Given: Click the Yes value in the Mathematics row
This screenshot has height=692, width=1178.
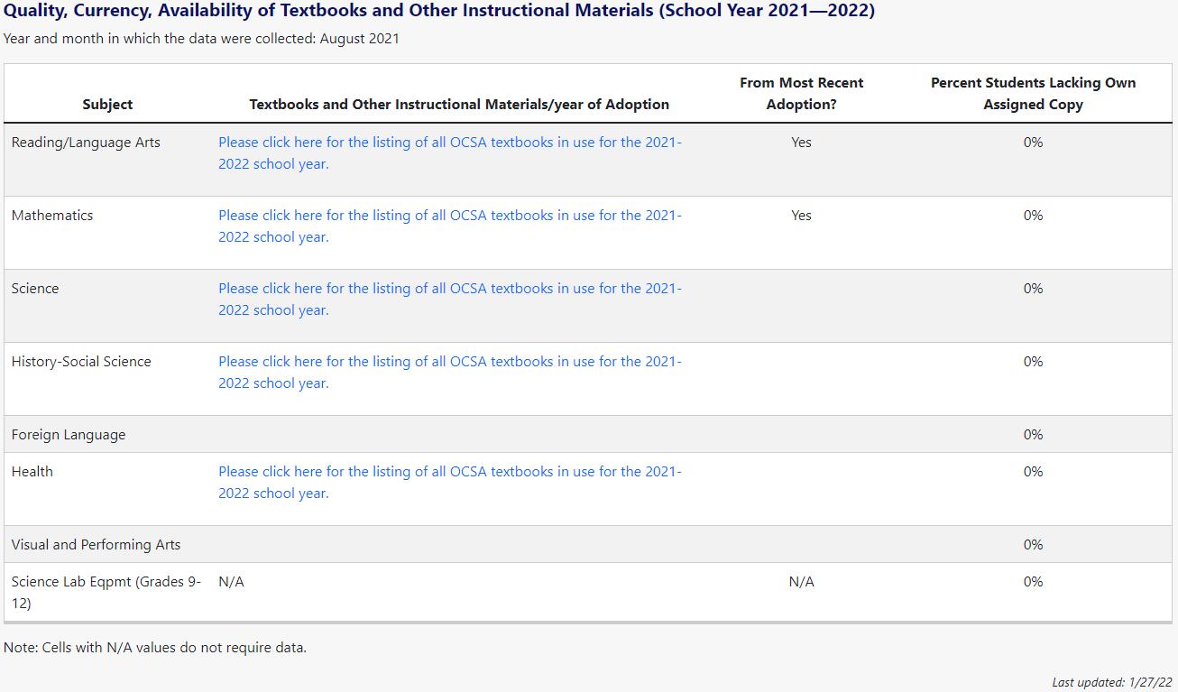Looking at the screenshot, I should coord(801,216).
